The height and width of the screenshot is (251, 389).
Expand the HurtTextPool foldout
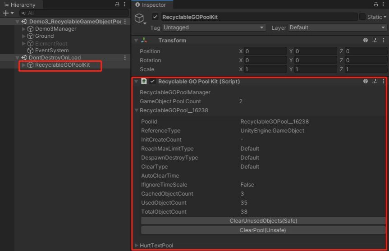click(x=136, y=245)
